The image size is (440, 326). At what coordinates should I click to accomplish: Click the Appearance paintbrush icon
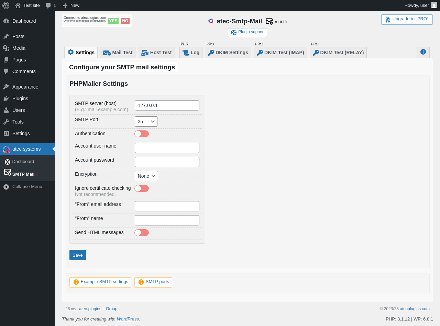(6, 87)
